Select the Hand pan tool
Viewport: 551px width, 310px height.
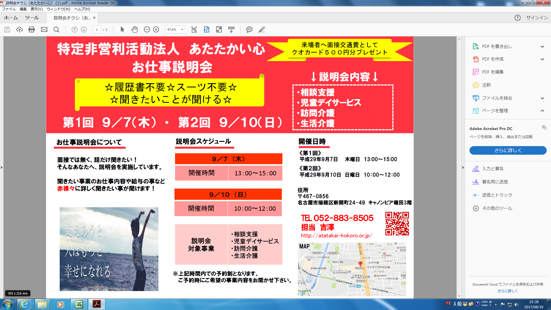coord(135,30)
